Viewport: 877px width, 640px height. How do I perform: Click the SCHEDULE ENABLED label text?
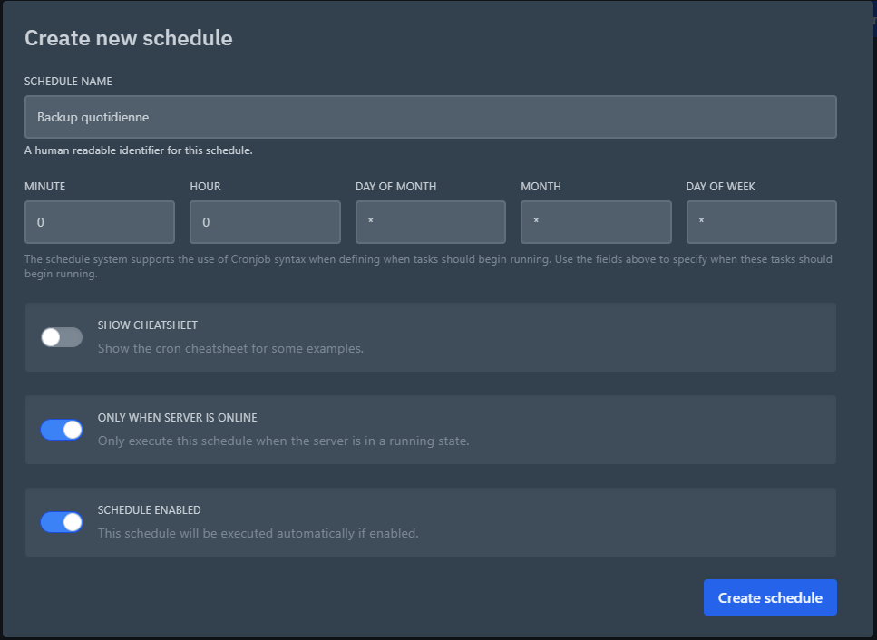(x=149, y=510)
